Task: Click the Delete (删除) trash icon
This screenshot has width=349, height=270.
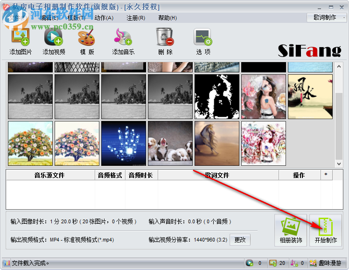Action: tap(165, 37)
